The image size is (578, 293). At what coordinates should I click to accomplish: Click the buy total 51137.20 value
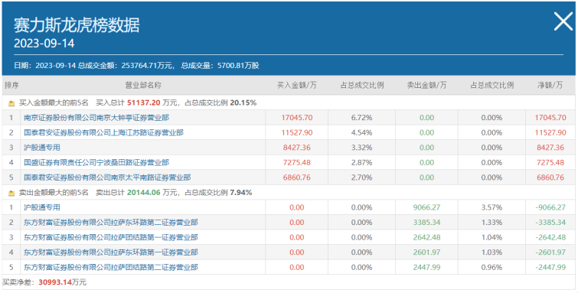coord(144,103)
